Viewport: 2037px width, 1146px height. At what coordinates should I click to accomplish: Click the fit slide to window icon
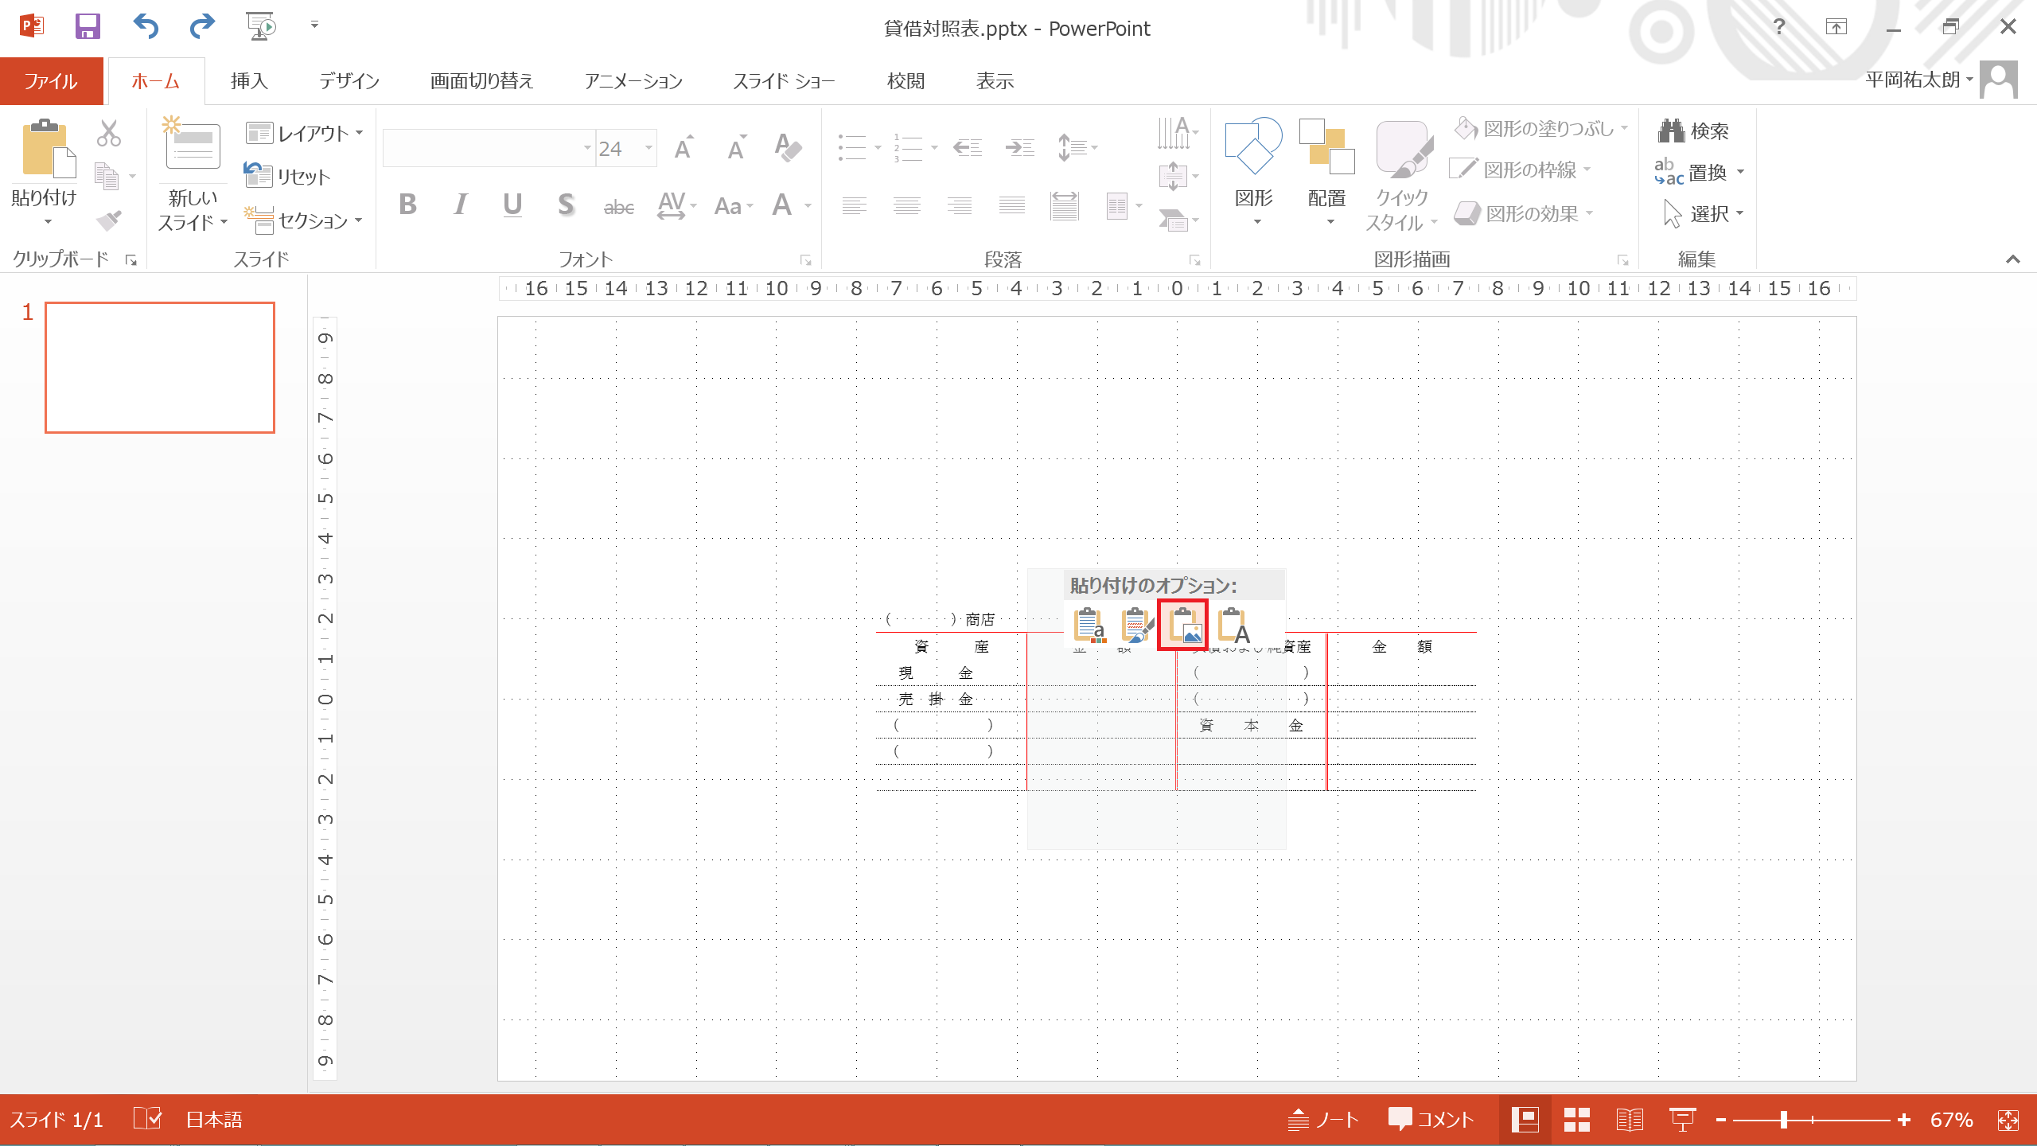pyautogui.click(x=2008, y=1120)
